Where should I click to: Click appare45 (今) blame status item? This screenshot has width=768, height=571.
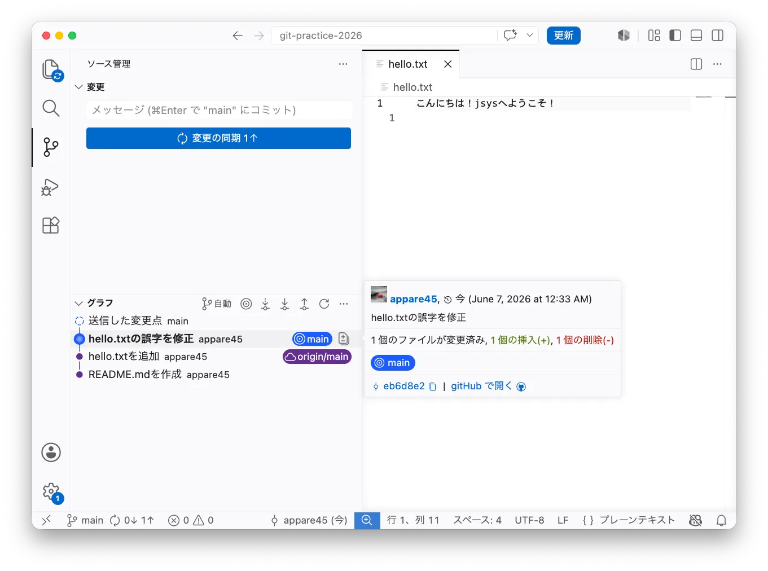[x=309, y=520]
